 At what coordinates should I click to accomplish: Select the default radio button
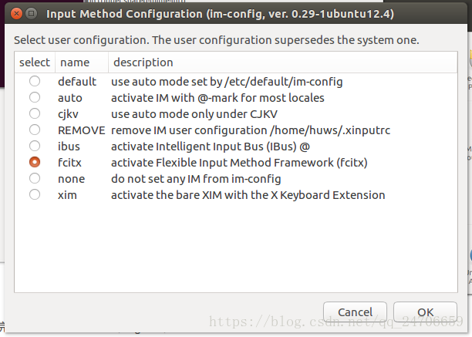tap(35, 81)
